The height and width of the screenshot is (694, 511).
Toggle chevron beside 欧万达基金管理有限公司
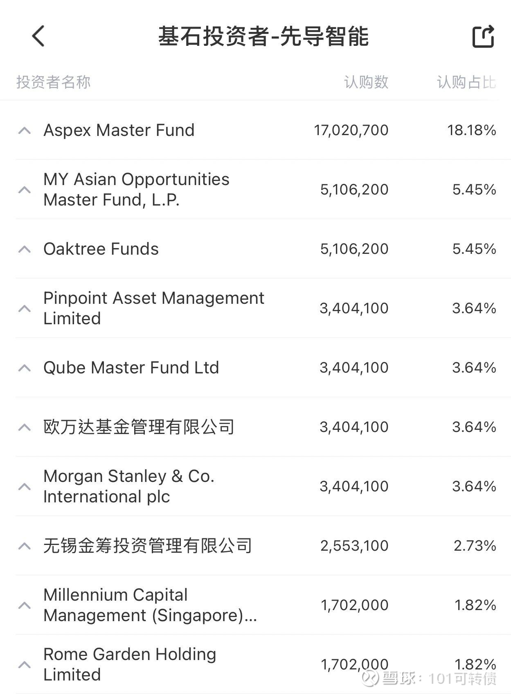point(25,427)
